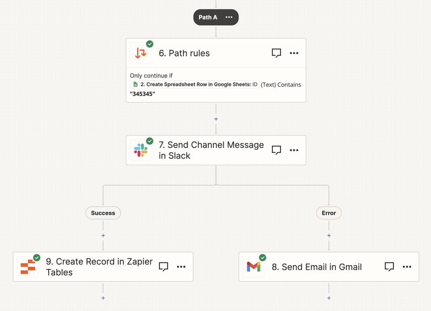Add a step below the Path rules filter
This screenshot has height=311, width=431.
click(216, 119)
